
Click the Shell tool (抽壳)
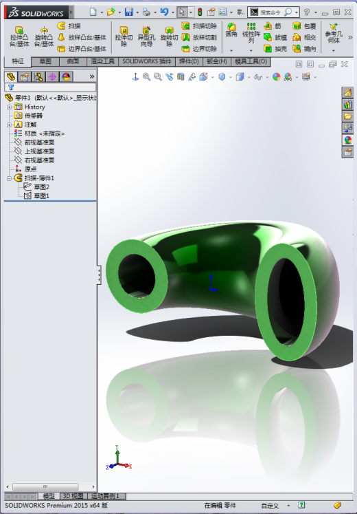point(275,49)
